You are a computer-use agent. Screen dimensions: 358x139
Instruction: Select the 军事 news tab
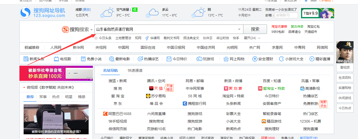click(43, 97)
